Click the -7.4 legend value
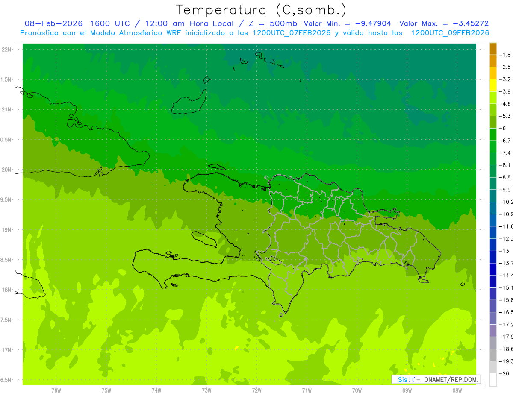Image resolution: width=513 pixels, height=396 pixels. (x=505, y=153)
